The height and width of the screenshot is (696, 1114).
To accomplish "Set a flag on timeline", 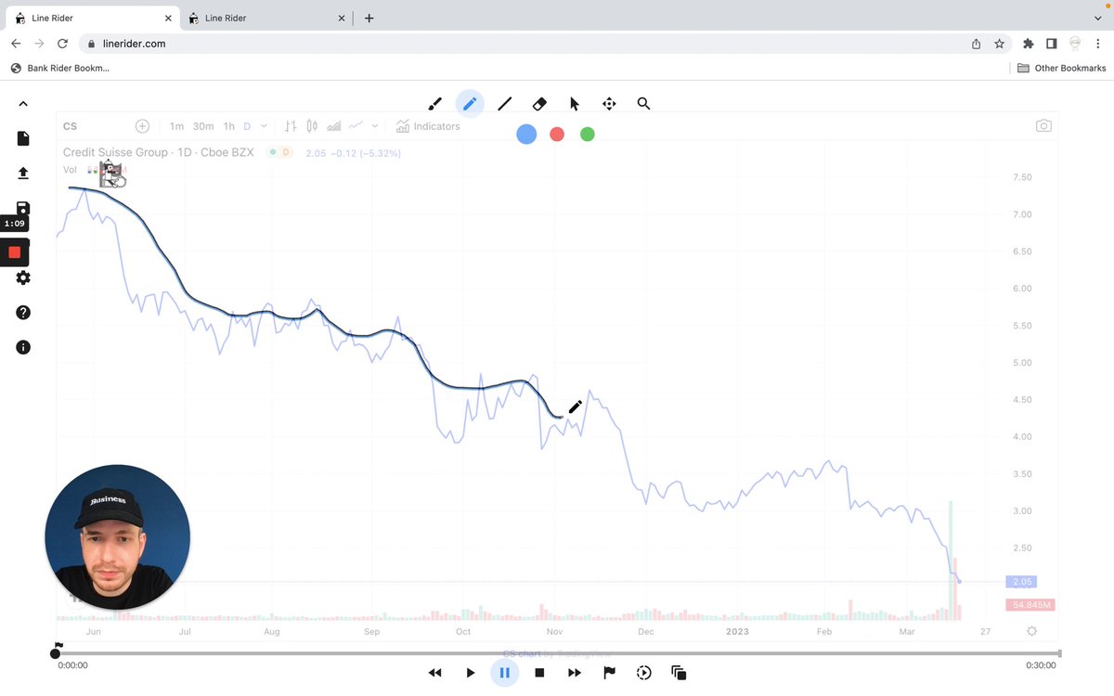I will pyautogui.click(x=609, y=672).
